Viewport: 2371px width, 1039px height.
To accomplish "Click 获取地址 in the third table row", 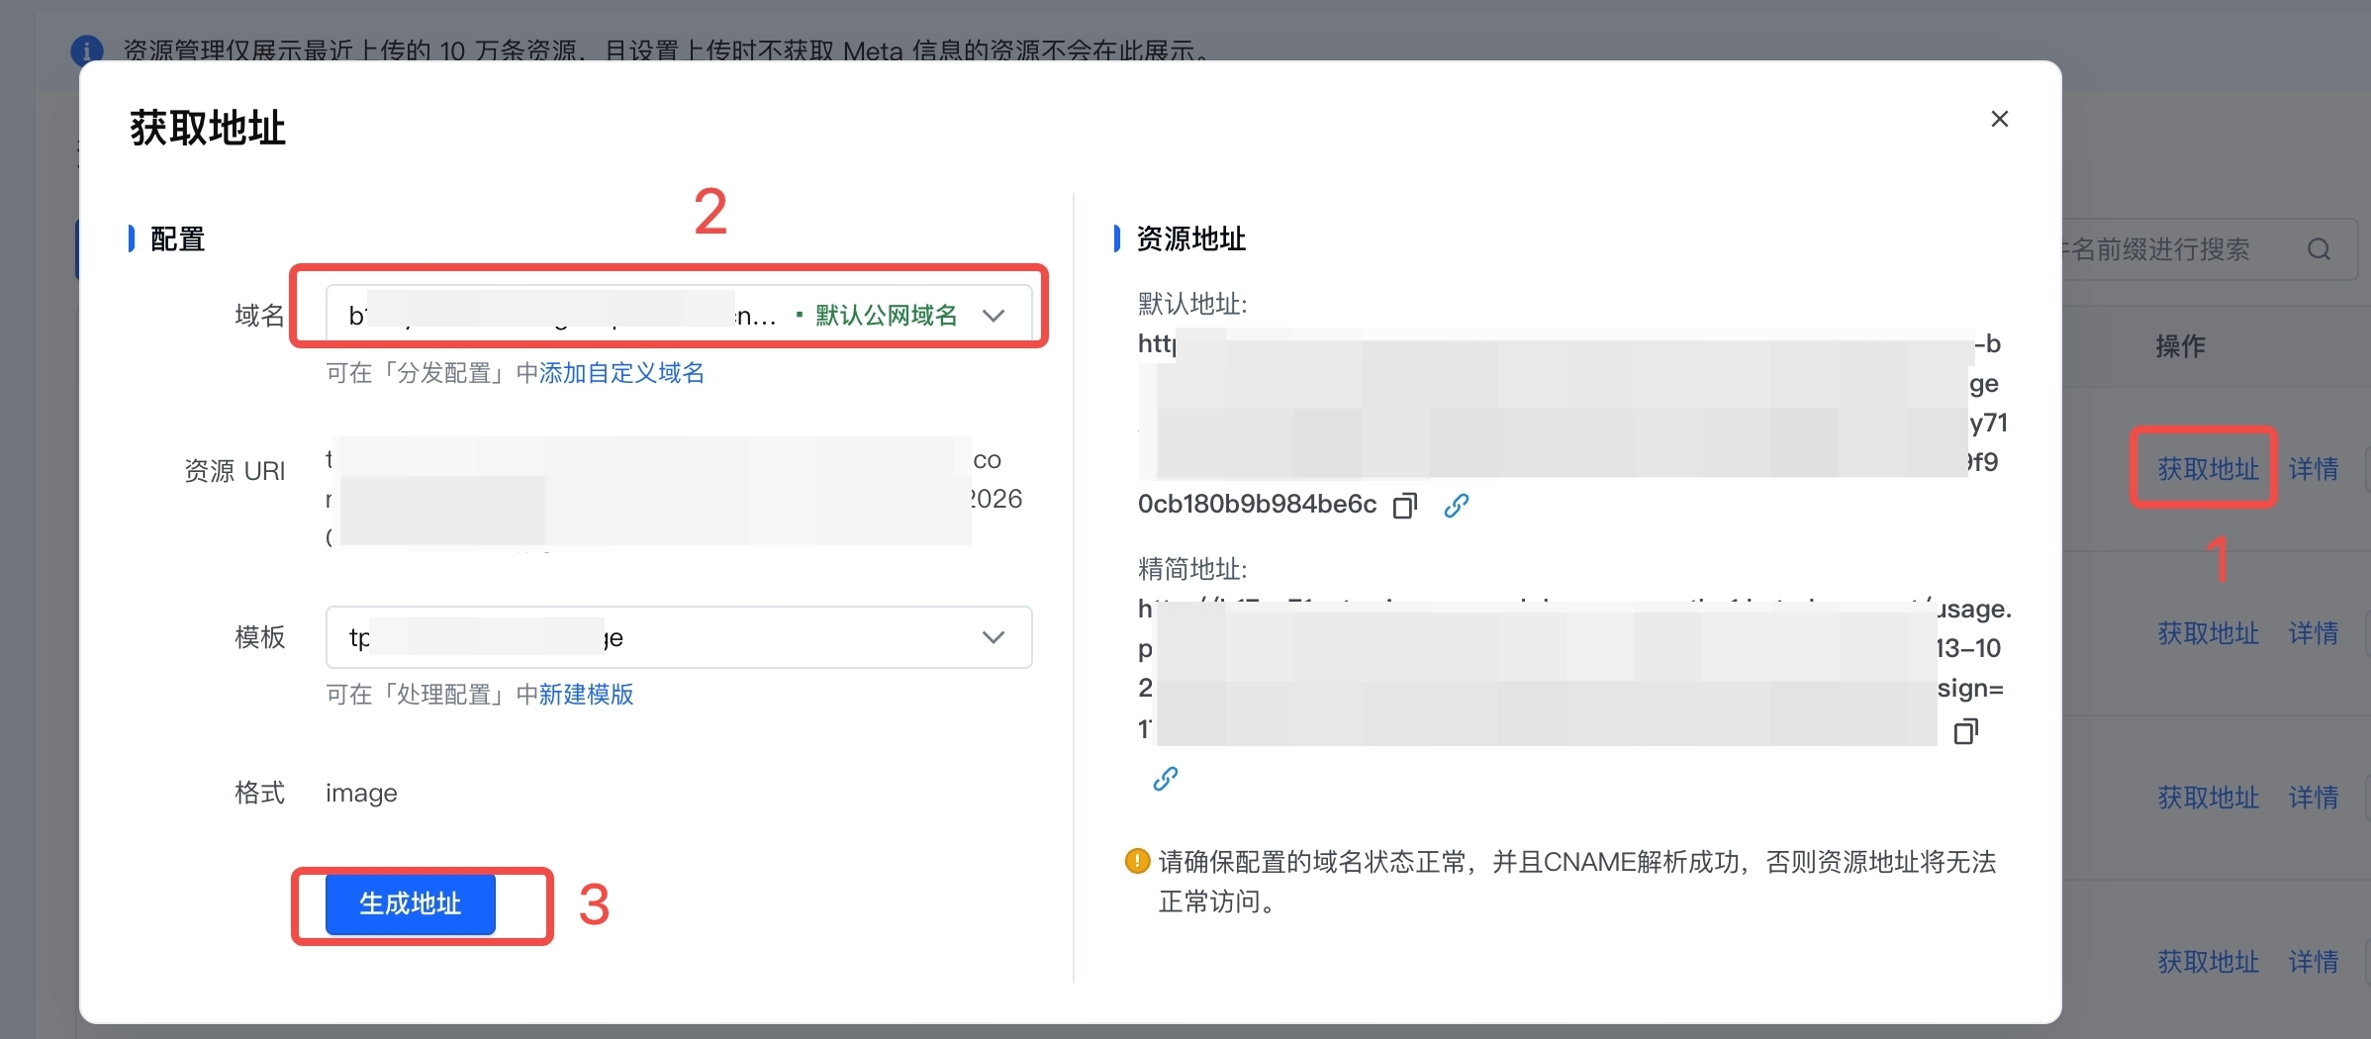I will coord(2208,797).
